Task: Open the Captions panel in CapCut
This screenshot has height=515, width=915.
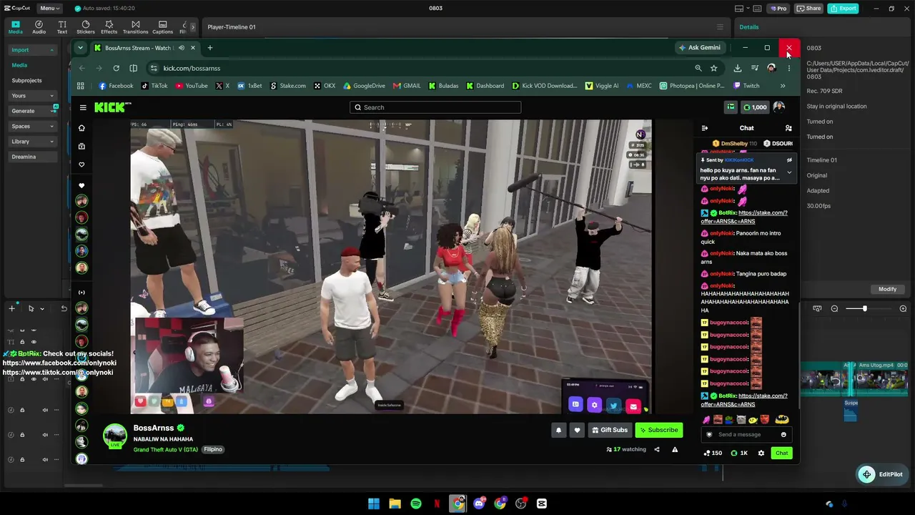Action: click(x=162, y=27)
